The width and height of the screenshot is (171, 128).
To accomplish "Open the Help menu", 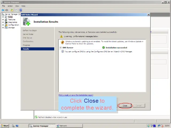I will [23, 6].
